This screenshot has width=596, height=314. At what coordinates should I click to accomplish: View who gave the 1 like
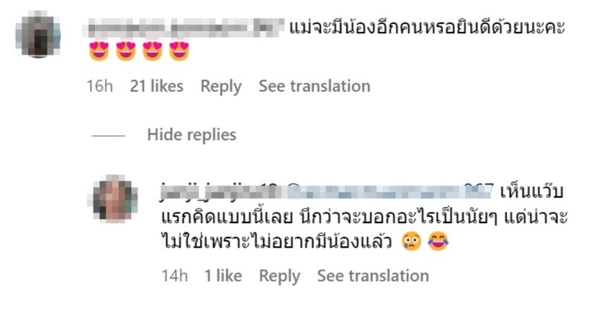pos(222,276)
